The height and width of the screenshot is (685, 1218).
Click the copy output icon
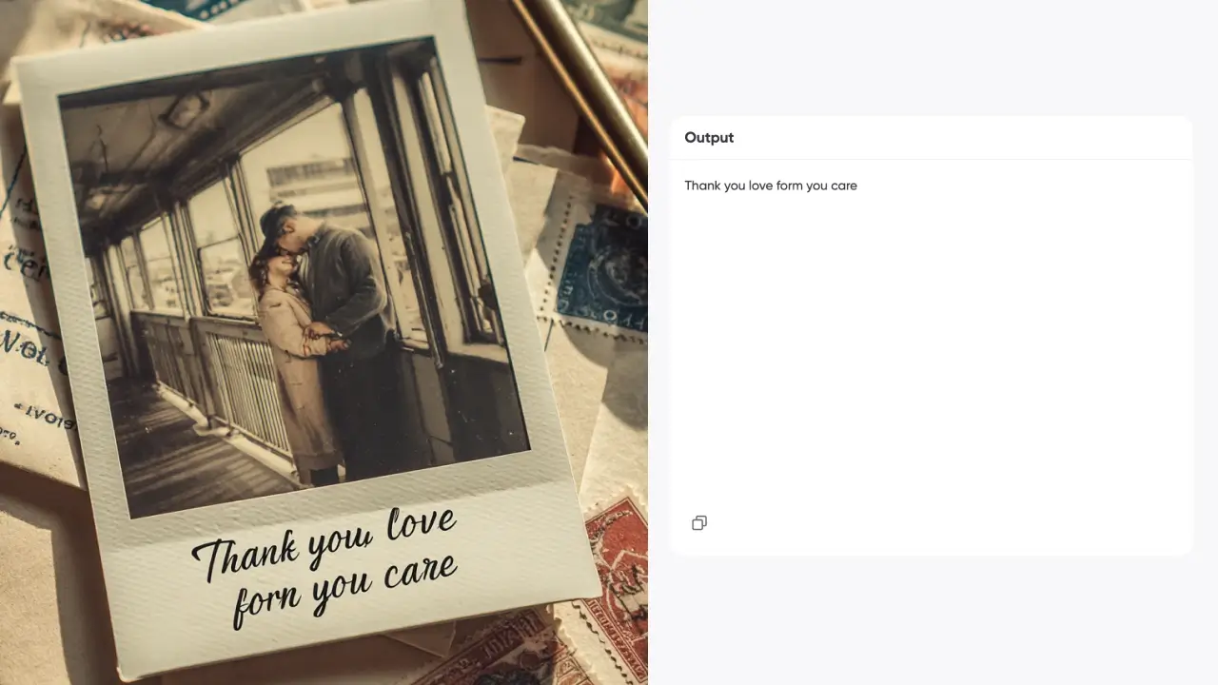[x=699, y=523]
